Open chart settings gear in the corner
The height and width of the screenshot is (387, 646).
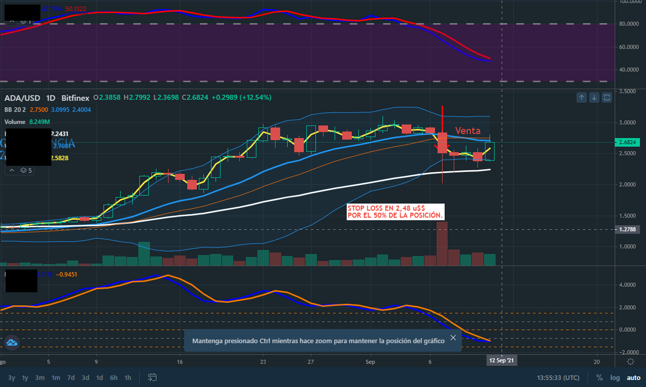pos(630,361)
